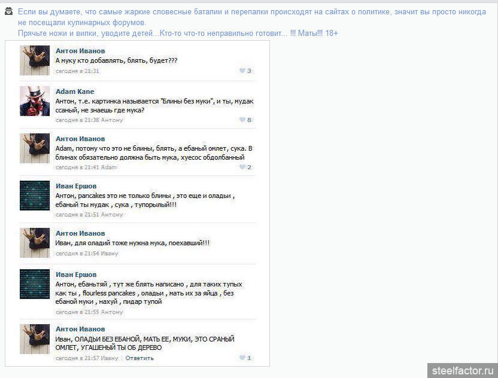
Task: Open Adam Kane's Uncle Sam avatar
Action: click(35, 101)
